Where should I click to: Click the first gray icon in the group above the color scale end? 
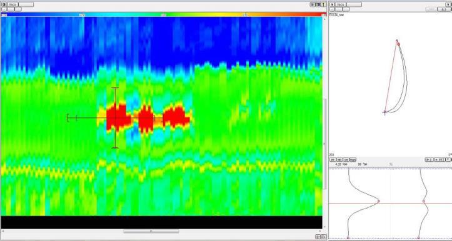(x=313, y=4)
